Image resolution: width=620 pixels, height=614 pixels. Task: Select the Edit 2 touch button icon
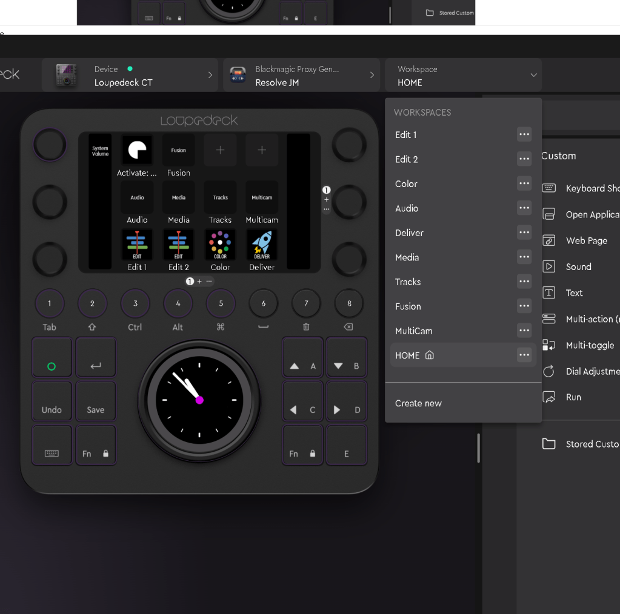coord(178,245)
